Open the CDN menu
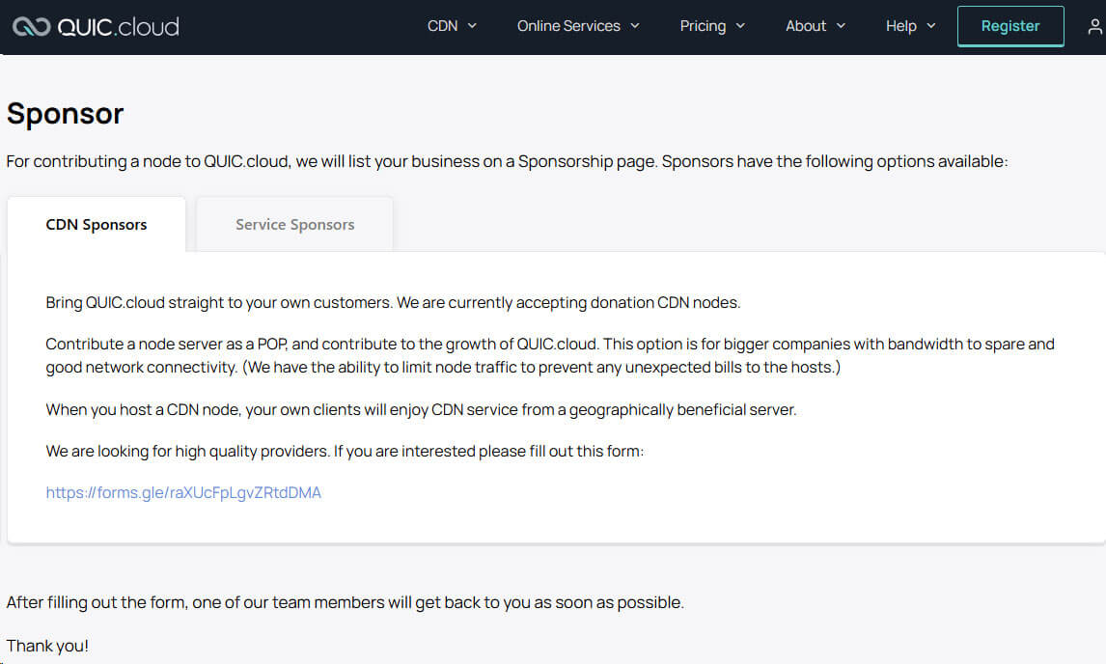 coord(442,26)
